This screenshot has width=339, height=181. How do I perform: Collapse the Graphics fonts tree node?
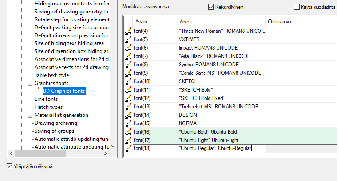(30, 83)
